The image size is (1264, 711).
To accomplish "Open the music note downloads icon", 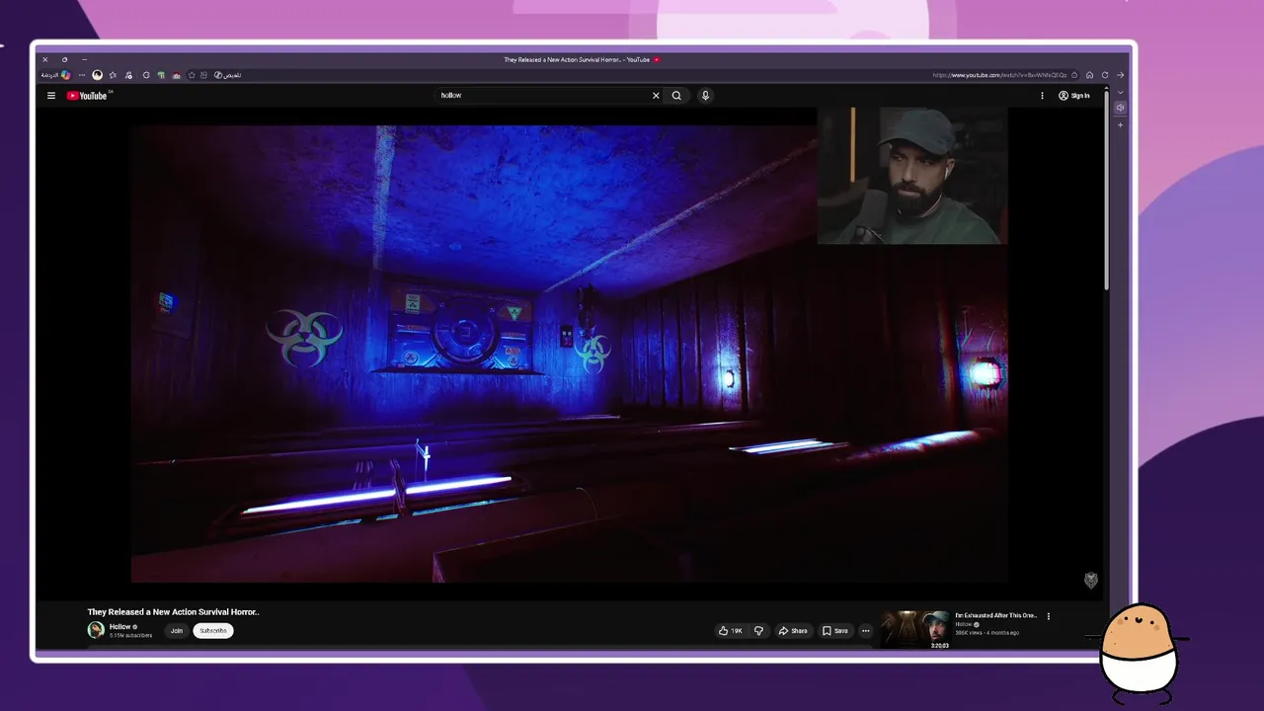I will 128,75.
